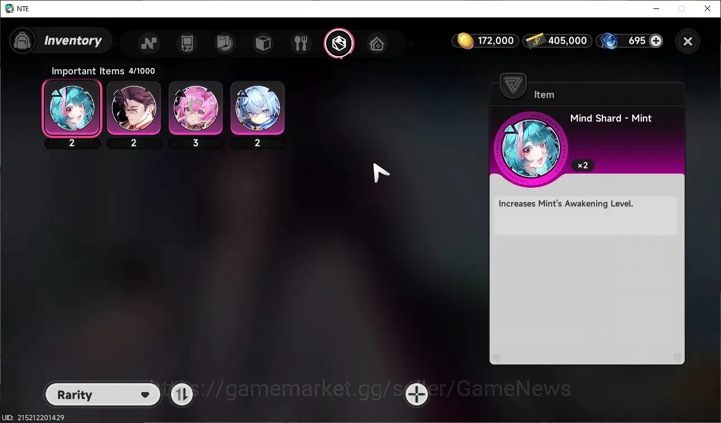
Task: Open the pie-chart inventory category tab
Action: 224,43
